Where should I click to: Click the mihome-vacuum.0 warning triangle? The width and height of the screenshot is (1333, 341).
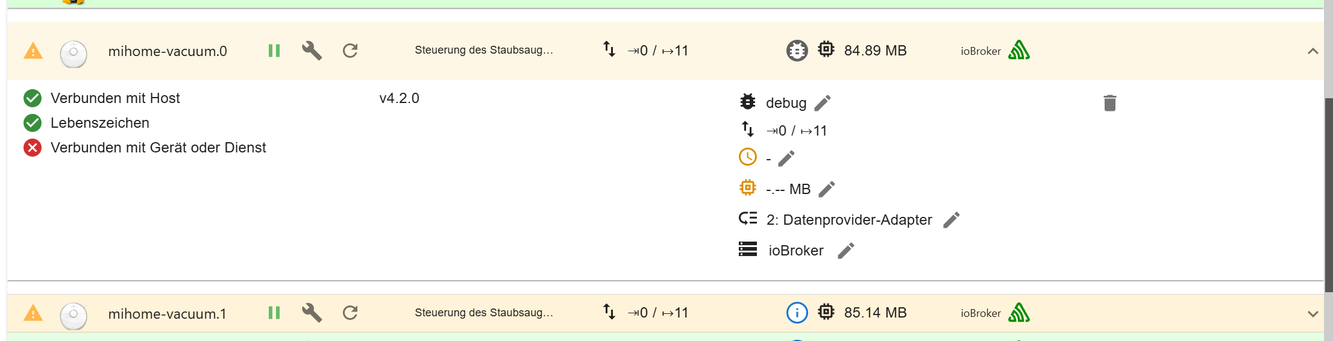point(33,51)
